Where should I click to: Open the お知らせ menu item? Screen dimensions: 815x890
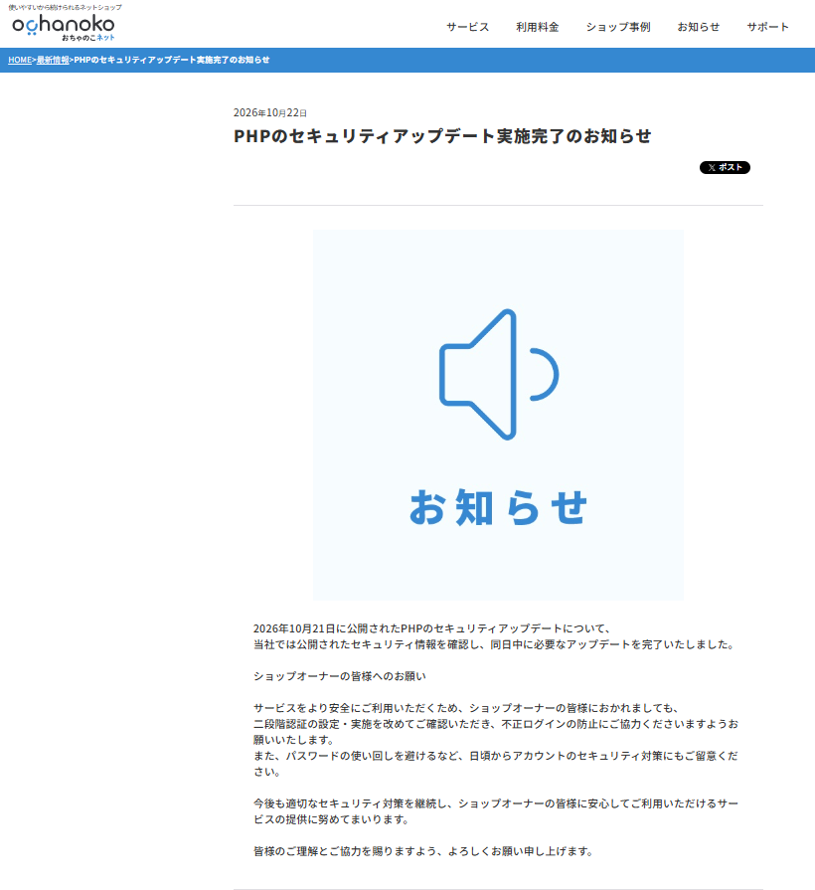point(698,27)
